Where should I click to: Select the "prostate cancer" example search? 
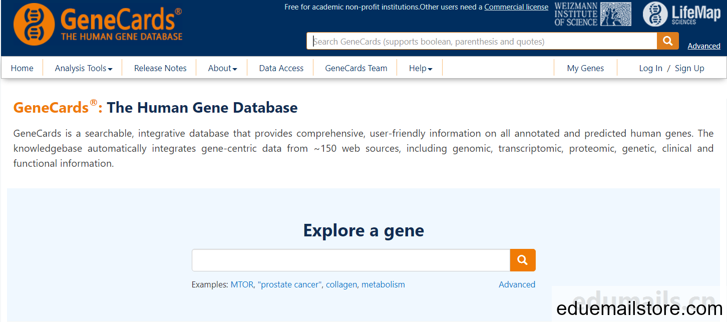click(x=289, y=284)
